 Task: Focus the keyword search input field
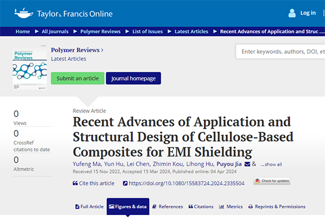[280, 51]
